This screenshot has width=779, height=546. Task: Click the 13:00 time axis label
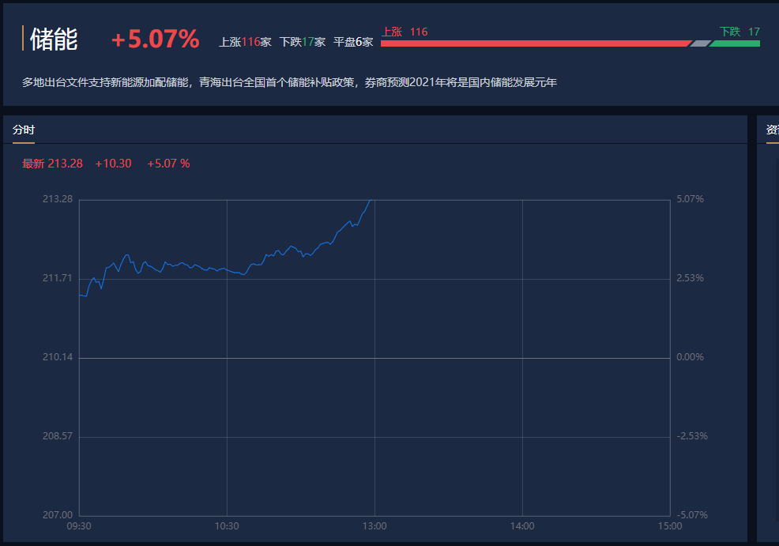(x=374, y=525)
